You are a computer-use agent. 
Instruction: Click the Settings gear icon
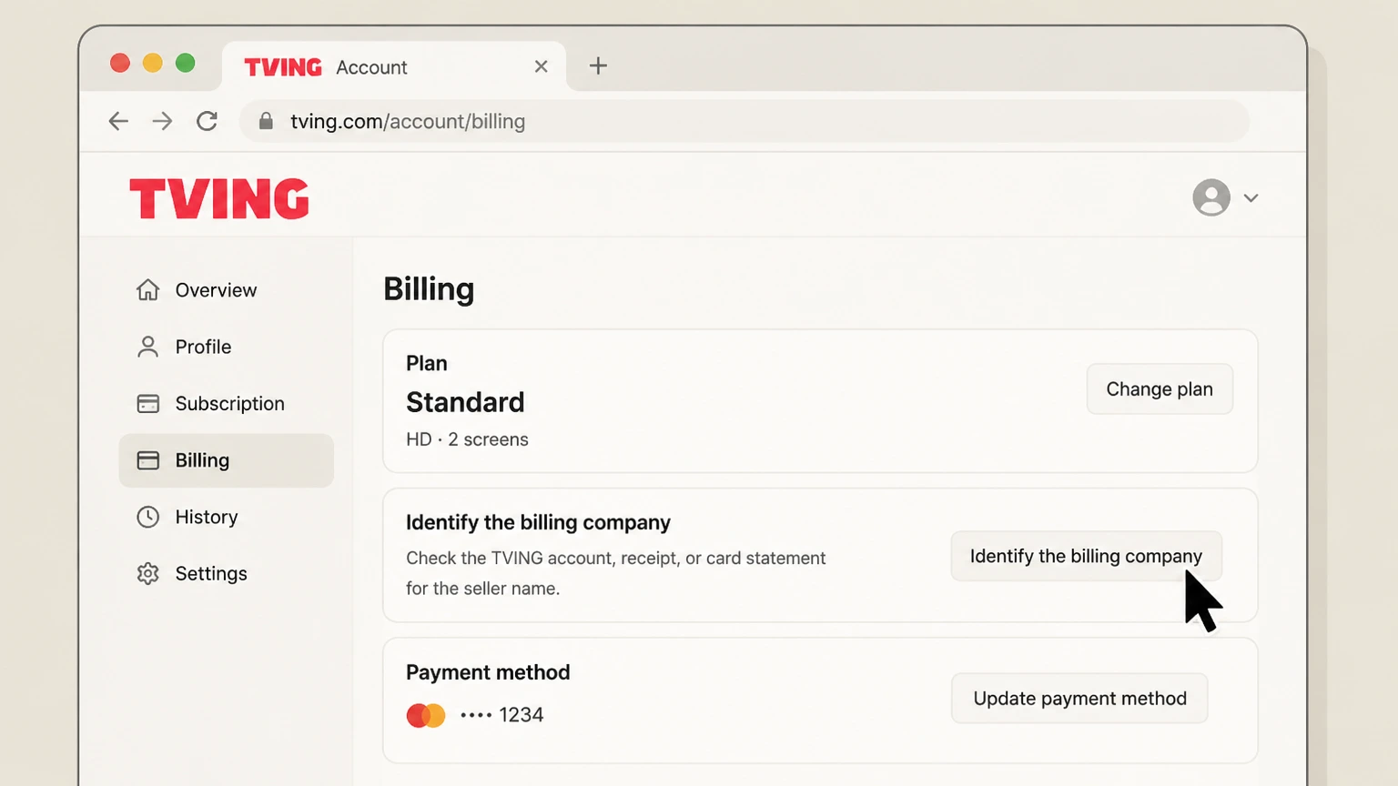pos(147,573)
